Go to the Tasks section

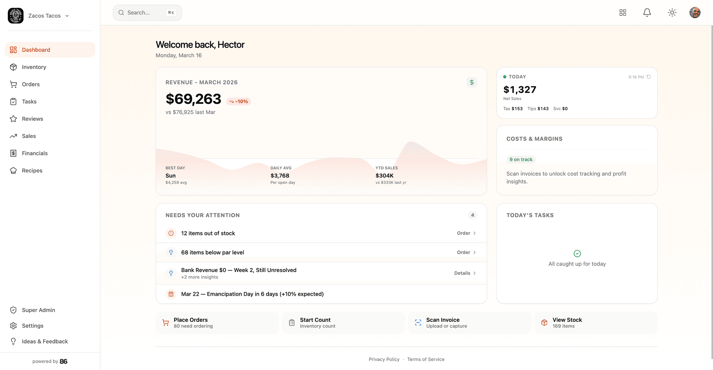pyautogui.click(x=29, y=101)
